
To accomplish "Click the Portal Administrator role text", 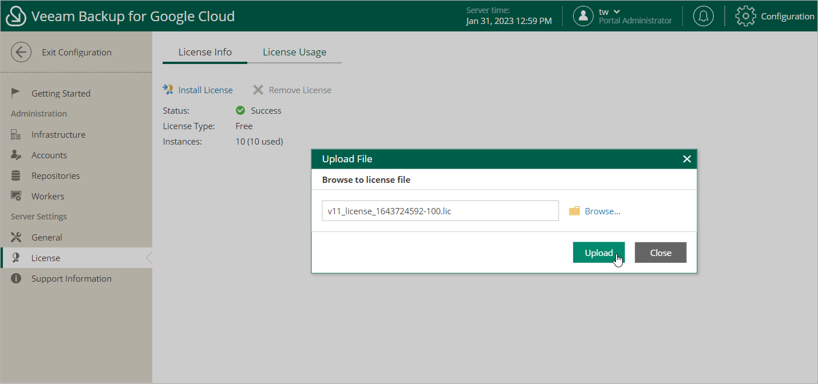I will (x=635, y=21).
